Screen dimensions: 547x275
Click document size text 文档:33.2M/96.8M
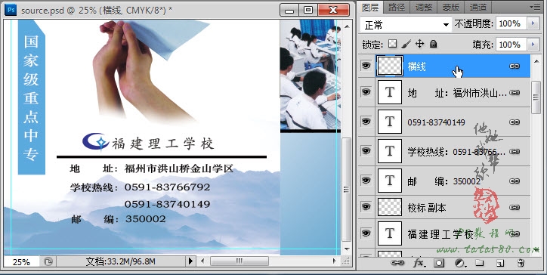pos(120,261)
